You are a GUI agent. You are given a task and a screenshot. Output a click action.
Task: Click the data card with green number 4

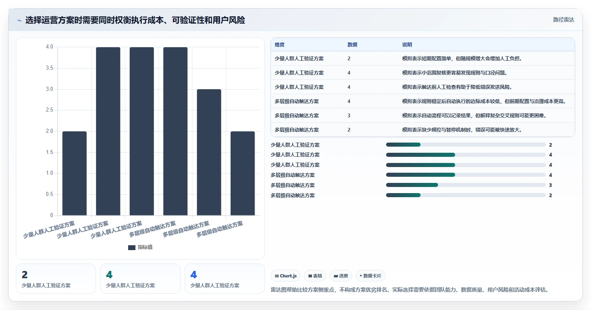(140, 279)
